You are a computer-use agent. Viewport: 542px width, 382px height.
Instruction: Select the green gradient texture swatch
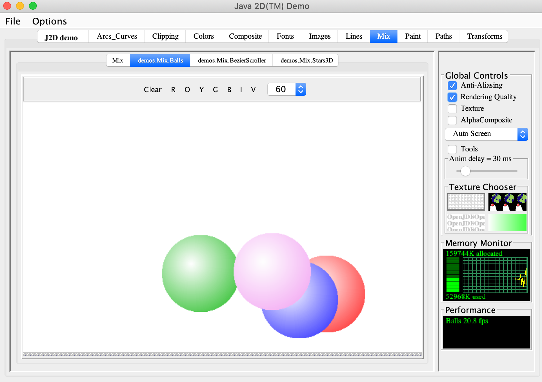(x=507, y=223)
